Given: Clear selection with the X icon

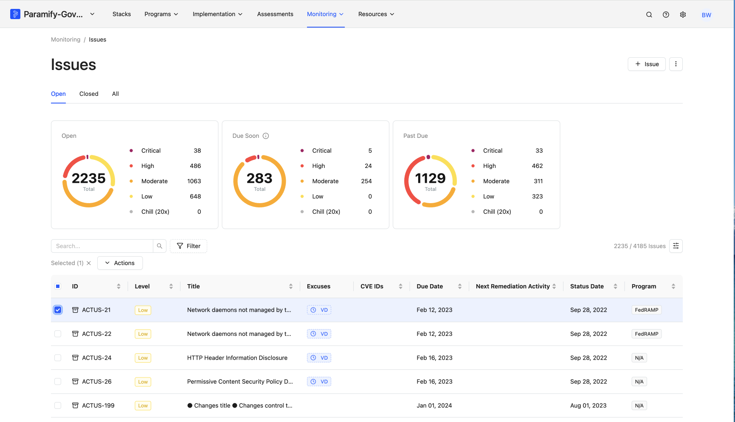Looking at the screenshot, I should [89, 263].
